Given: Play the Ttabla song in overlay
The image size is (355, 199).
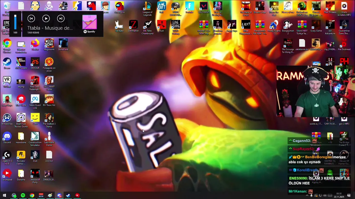Looking at the screenshot, I should click(x=46, y=19).
